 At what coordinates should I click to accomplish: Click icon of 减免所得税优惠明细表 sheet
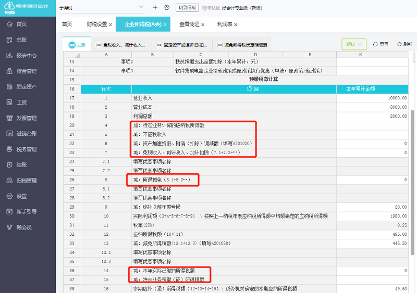pos(220,45)
